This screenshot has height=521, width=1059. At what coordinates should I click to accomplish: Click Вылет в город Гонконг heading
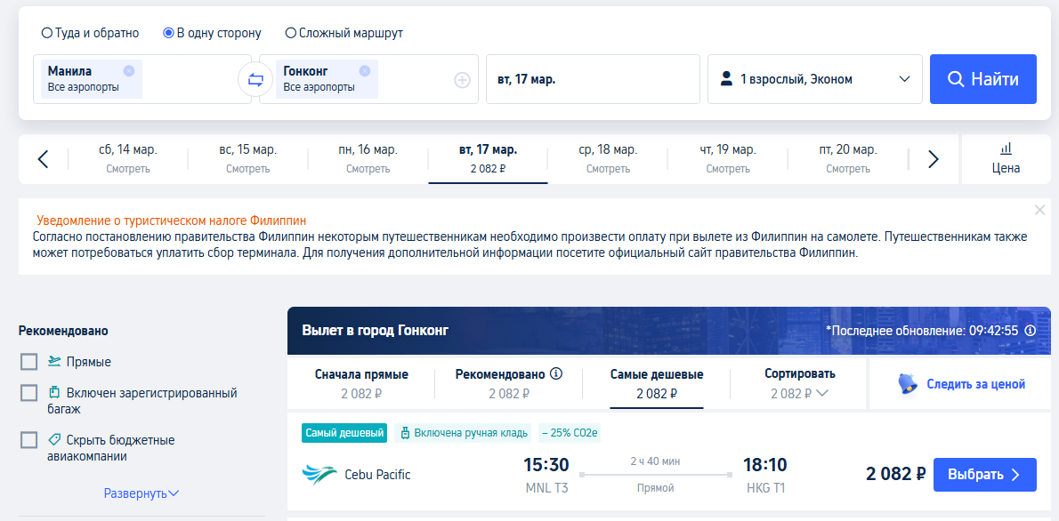pos(376,331)
